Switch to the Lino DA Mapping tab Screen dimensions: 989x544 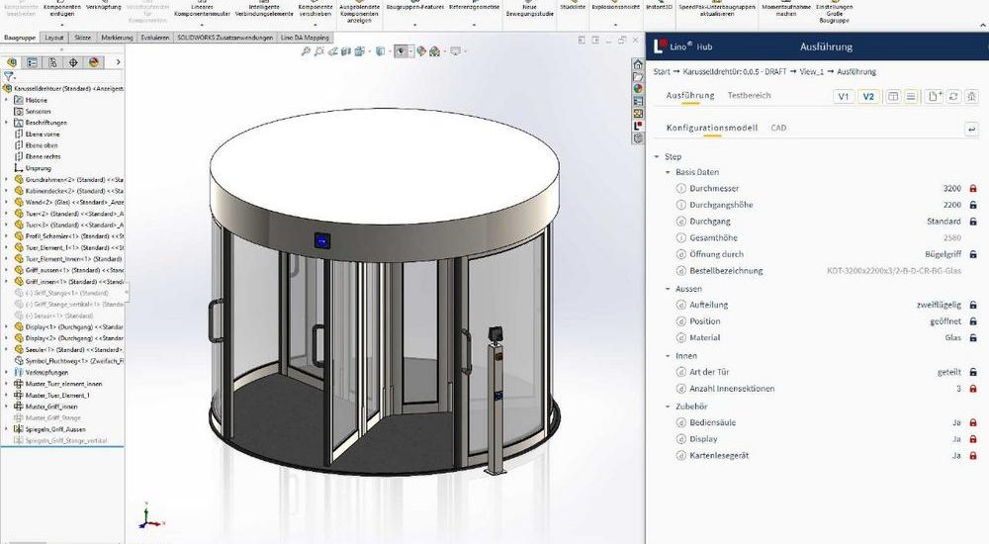point(303,38)
